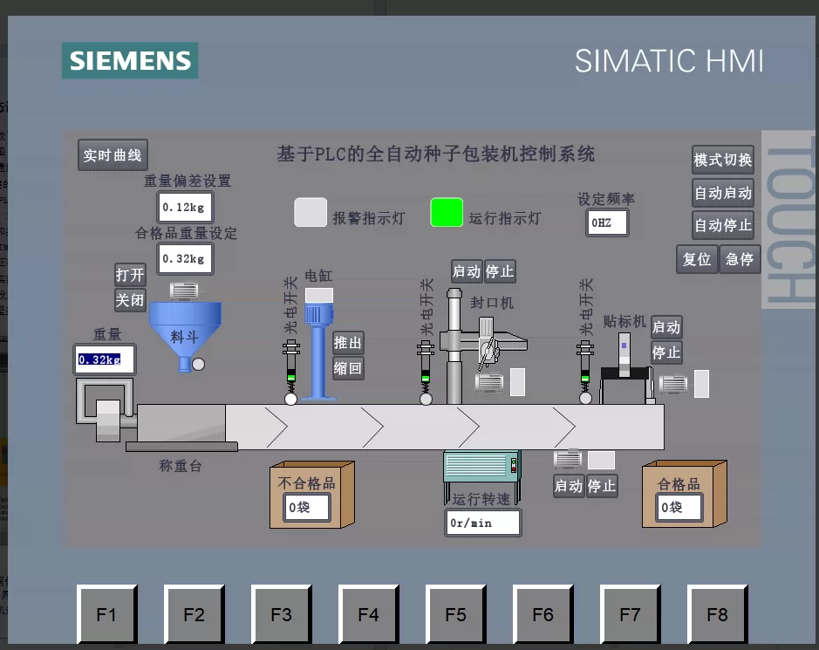Click the 复位 reset button
Screen dimensions: 819x650
[697, 259]
